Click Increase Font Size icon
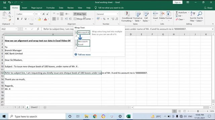 point(44,14)
